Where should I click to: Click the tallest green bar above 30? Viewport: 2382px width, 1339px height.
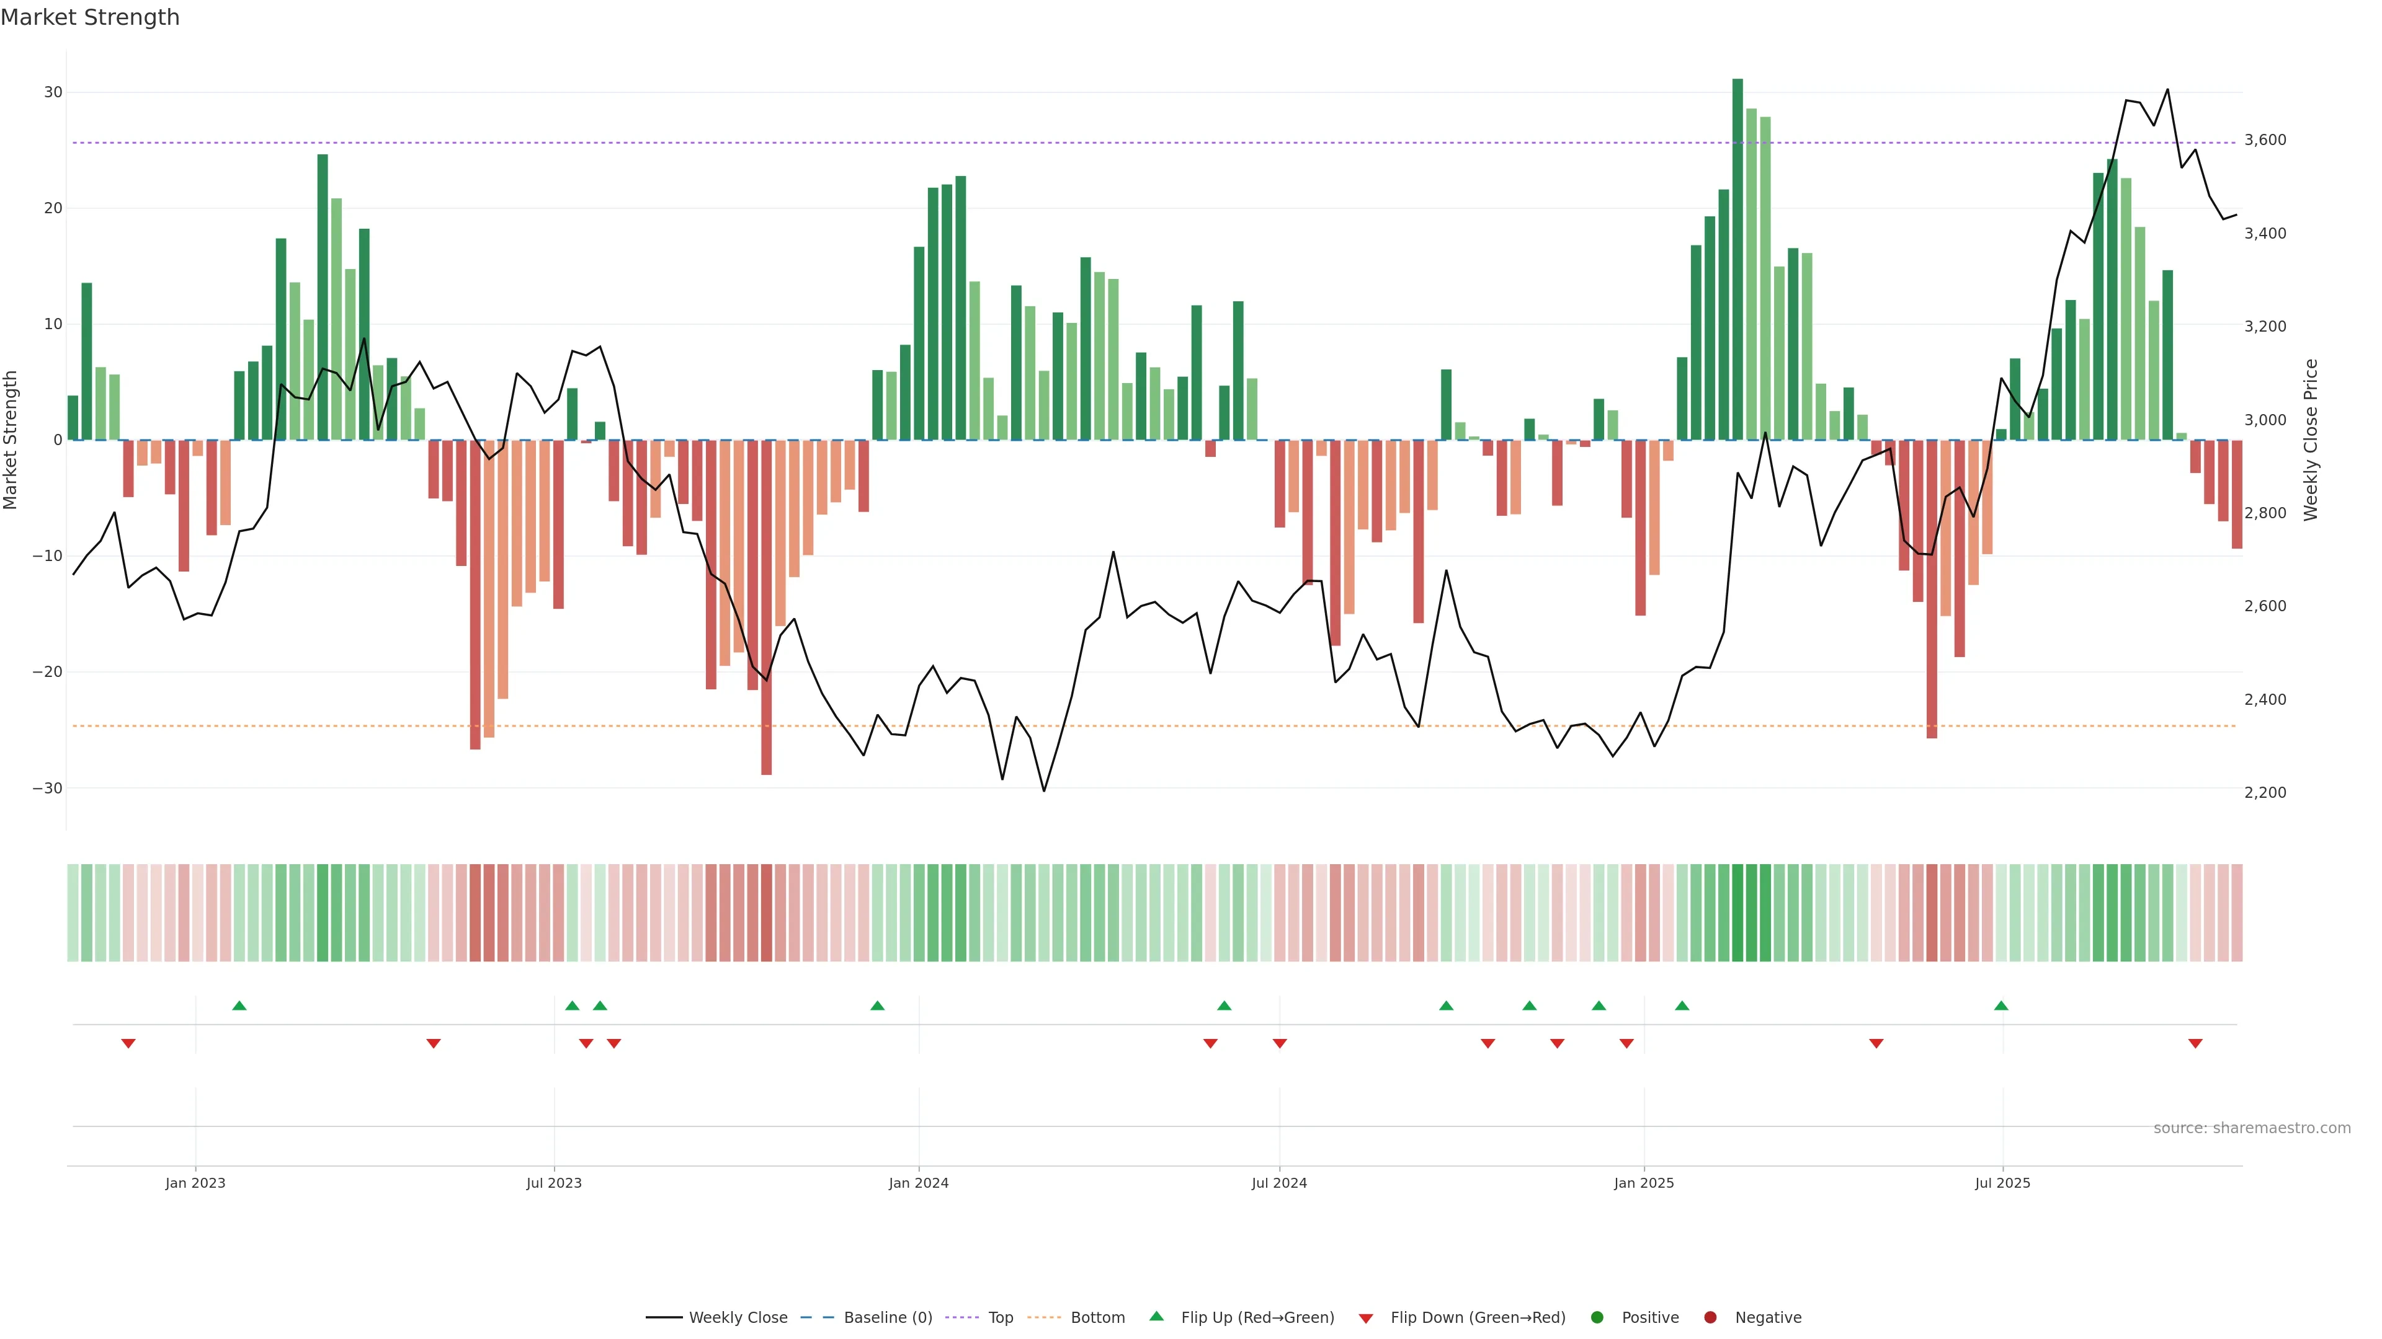(x=1737, y=259)
